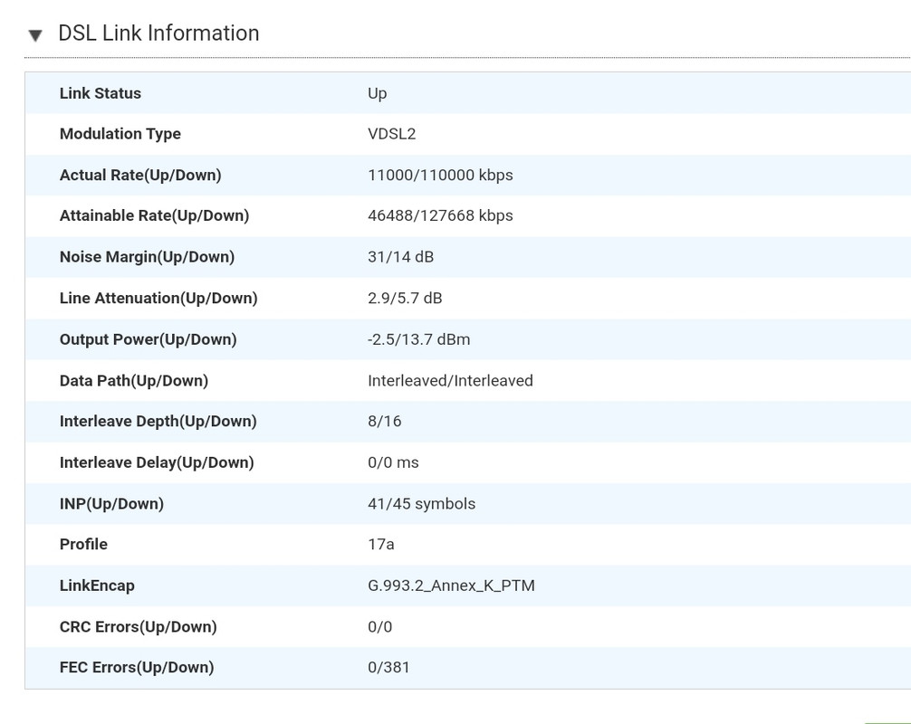
Task: Select the LinkEncap label
Action: 97,586
